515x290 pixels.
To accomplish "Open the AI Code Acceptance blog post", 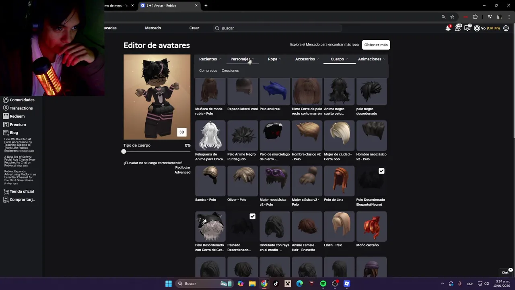I will click(19, 145).
